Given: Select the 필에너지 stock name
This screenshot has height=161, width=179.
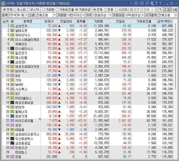Looking at the screenshot, I should [x=21, y=112].
